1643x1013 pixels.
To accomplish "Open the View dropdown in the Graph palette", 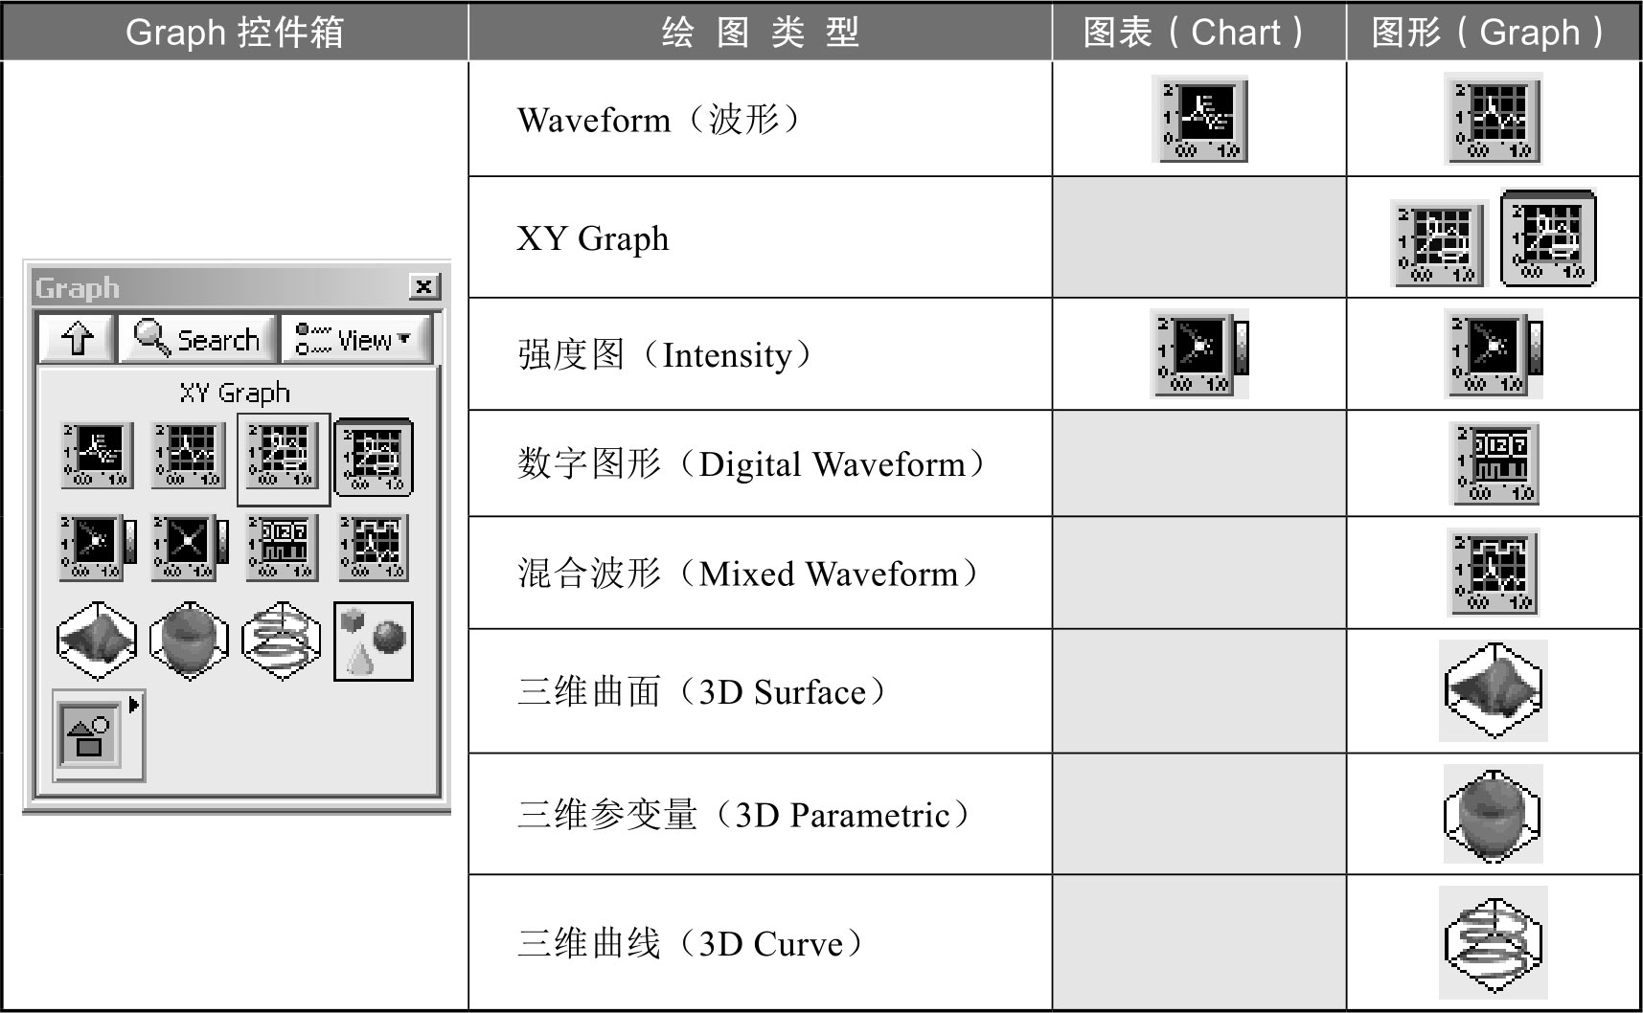I will click(x=356, y=338).
